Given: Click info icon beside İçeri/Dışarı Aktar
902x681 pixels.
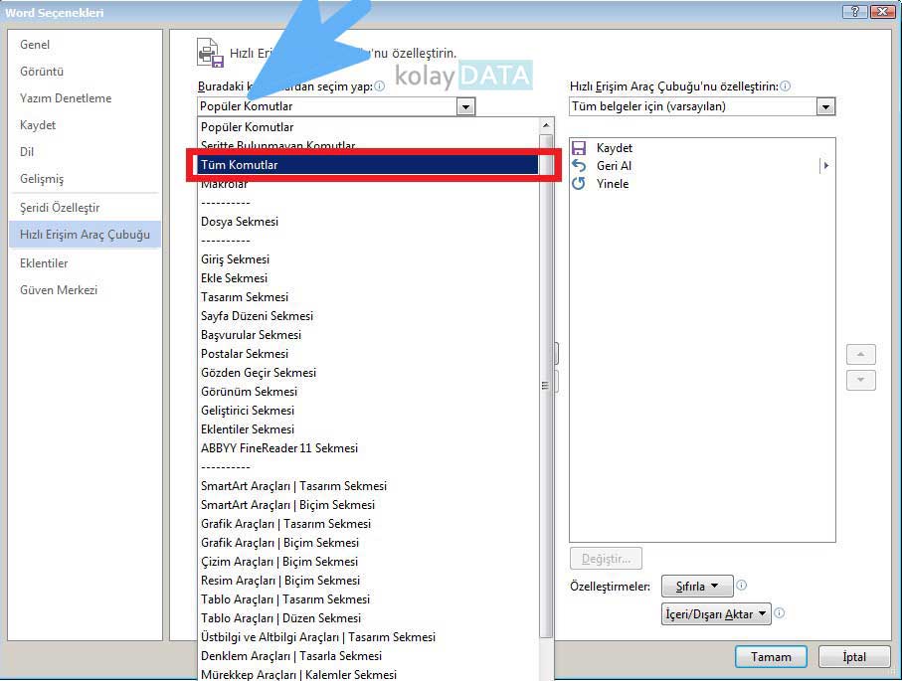Looking at the screenshot, I should (780, 613).
